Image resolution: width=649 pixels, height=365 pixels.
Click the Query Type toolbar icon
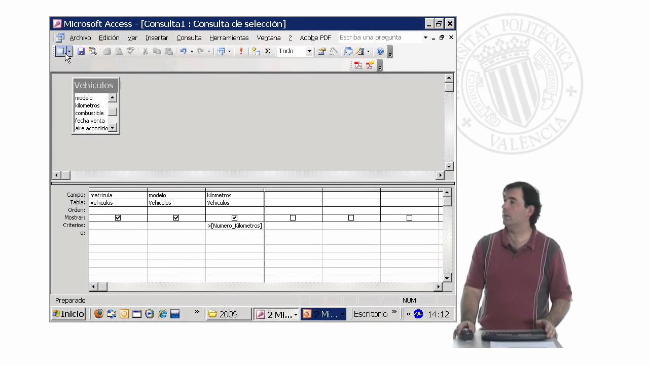pyautogui.click(x=221, y=51)
